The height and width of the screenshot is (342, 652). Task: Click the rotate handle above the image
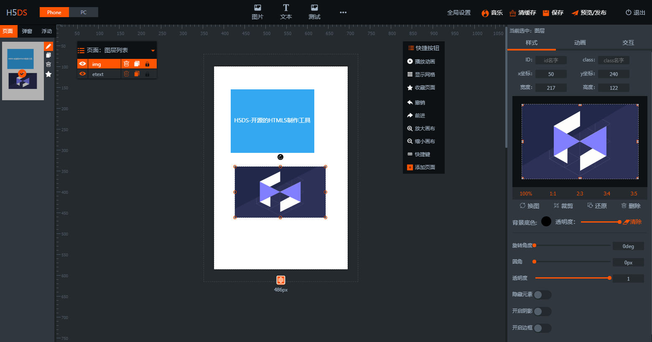(280, 157)
